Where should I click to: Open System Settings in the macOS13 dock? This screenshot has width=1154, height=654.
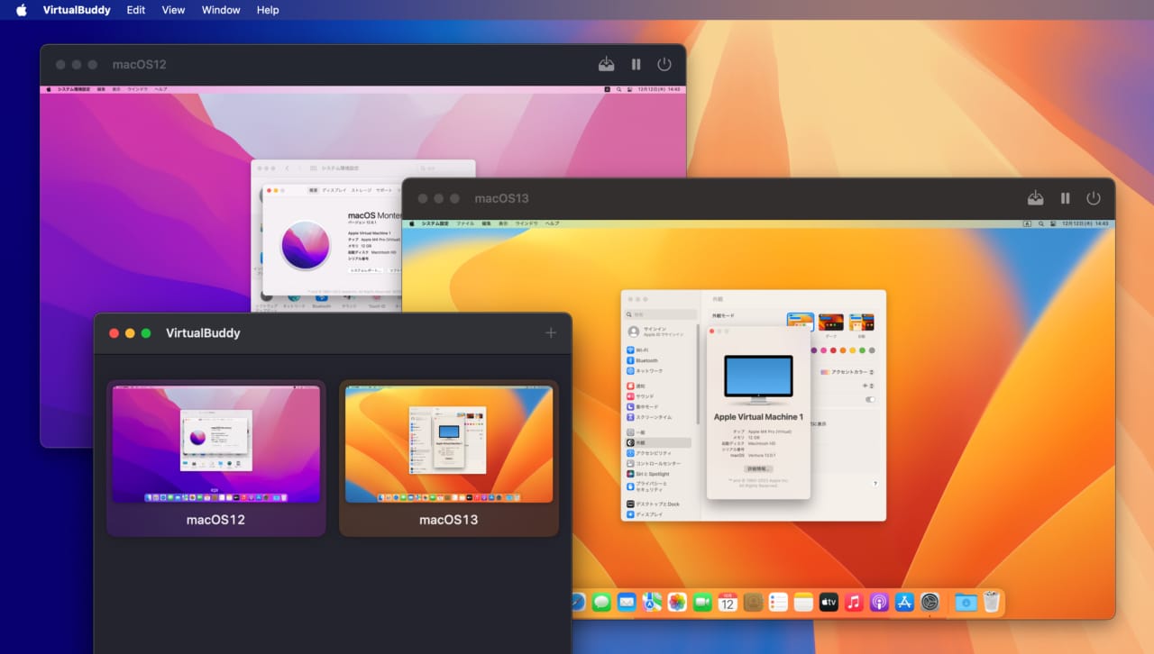[930, 602]
